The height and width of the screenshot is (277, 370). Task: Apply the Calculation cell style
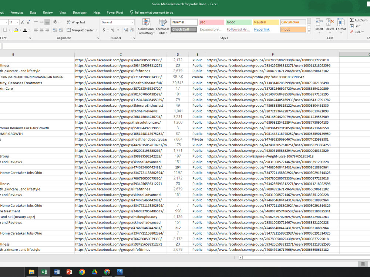[293, 22]
